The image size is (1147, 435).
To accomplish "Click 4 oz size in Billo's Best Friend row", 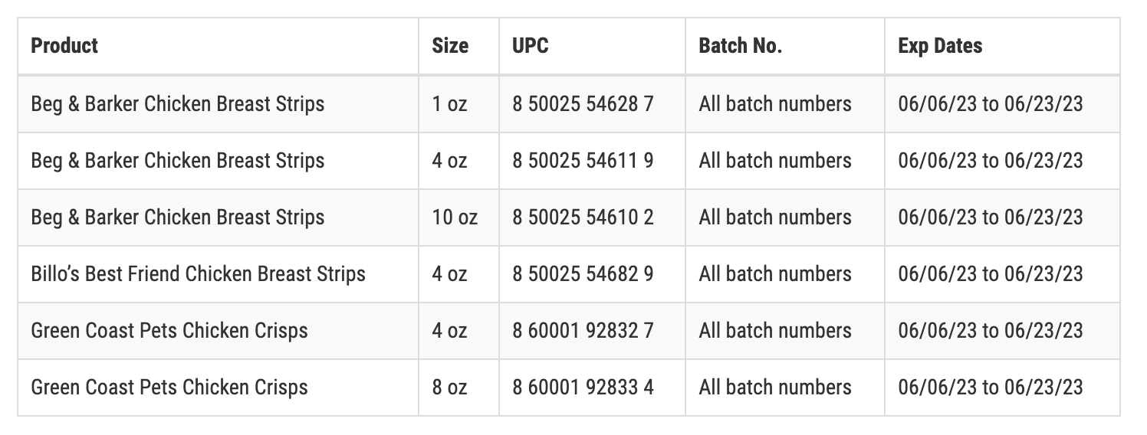I will (449, 273).
